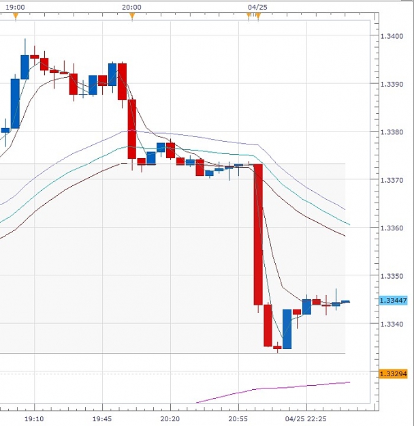Select the tallest red candlestick after 20:55

click(258, 234)
